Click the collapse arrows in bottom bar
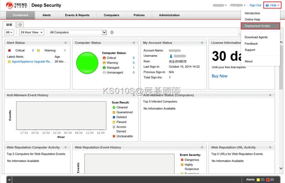285x183 pixels. pos(10,180)
